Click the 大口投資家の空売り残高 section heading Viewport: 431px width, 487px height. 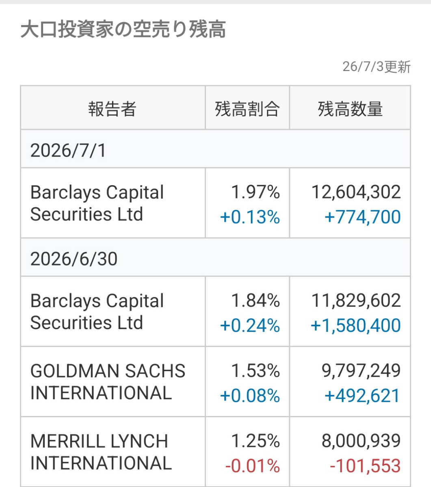pyautogui.click(x=123, y=30)
